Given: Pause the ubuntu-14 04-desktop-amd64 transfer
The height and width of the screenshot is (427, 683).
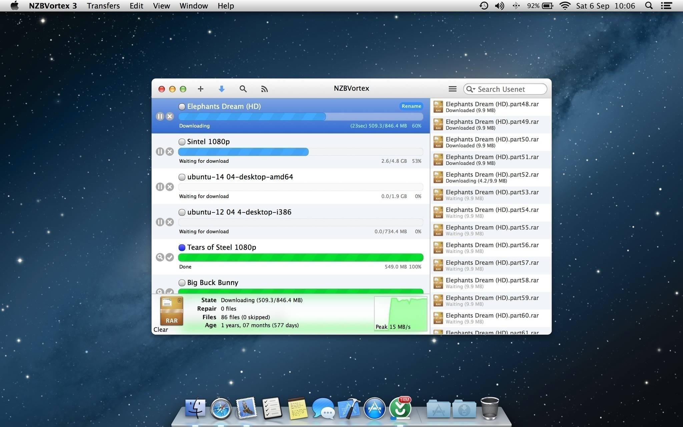Looking at the screenshot, I should pos(160,187).
